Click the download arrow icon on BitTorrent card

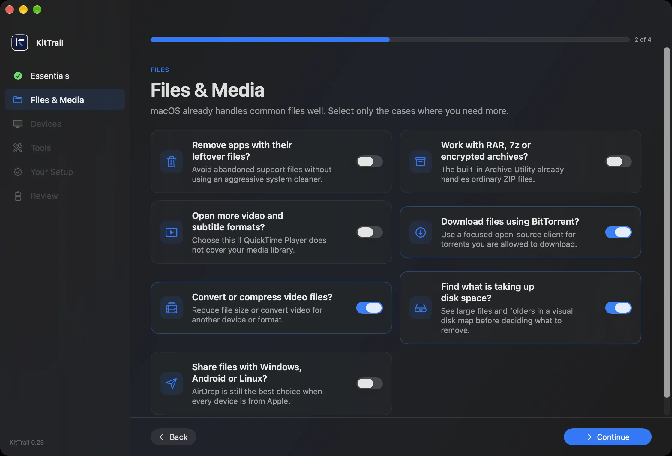[x=421, y=232]
